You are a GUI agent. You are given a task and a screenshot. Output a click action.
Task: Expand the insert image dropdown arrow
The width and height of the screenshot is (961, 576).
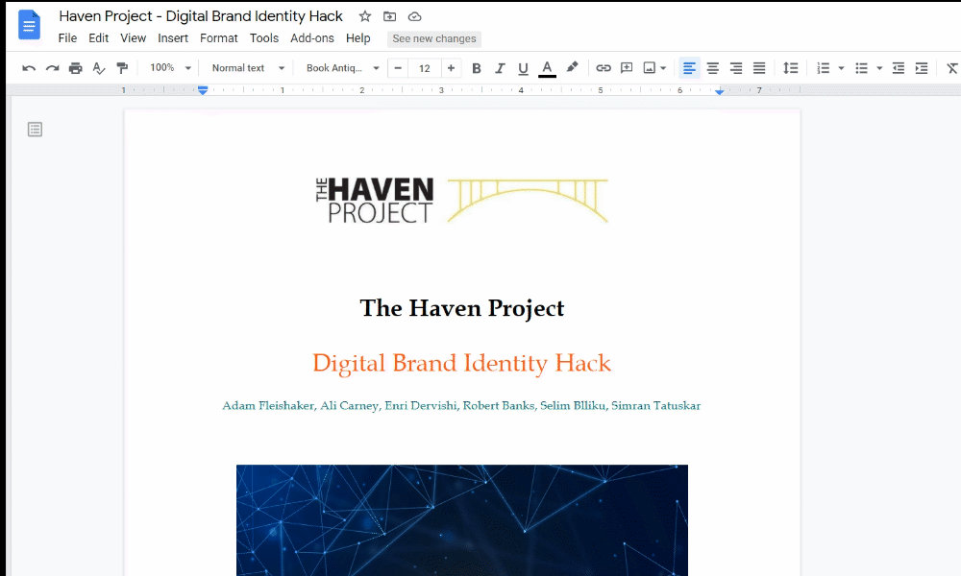[663, 68]
